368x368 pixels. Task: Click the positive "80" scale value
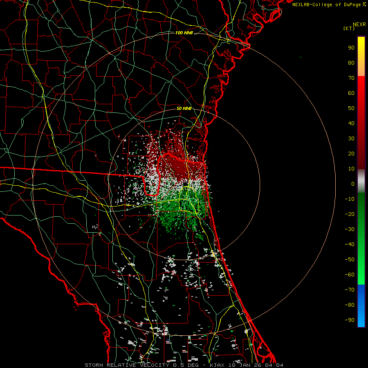[x=351, y=63]
